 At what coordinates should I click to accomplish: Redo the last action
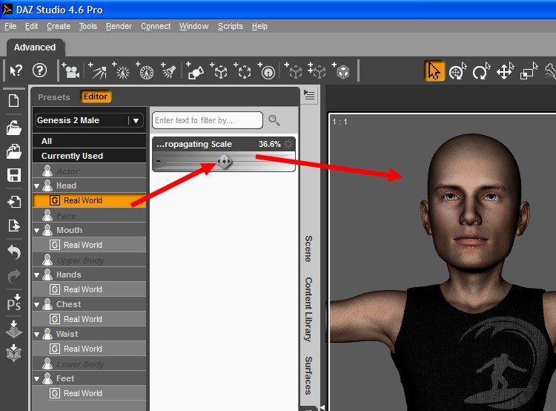point(14,277)
